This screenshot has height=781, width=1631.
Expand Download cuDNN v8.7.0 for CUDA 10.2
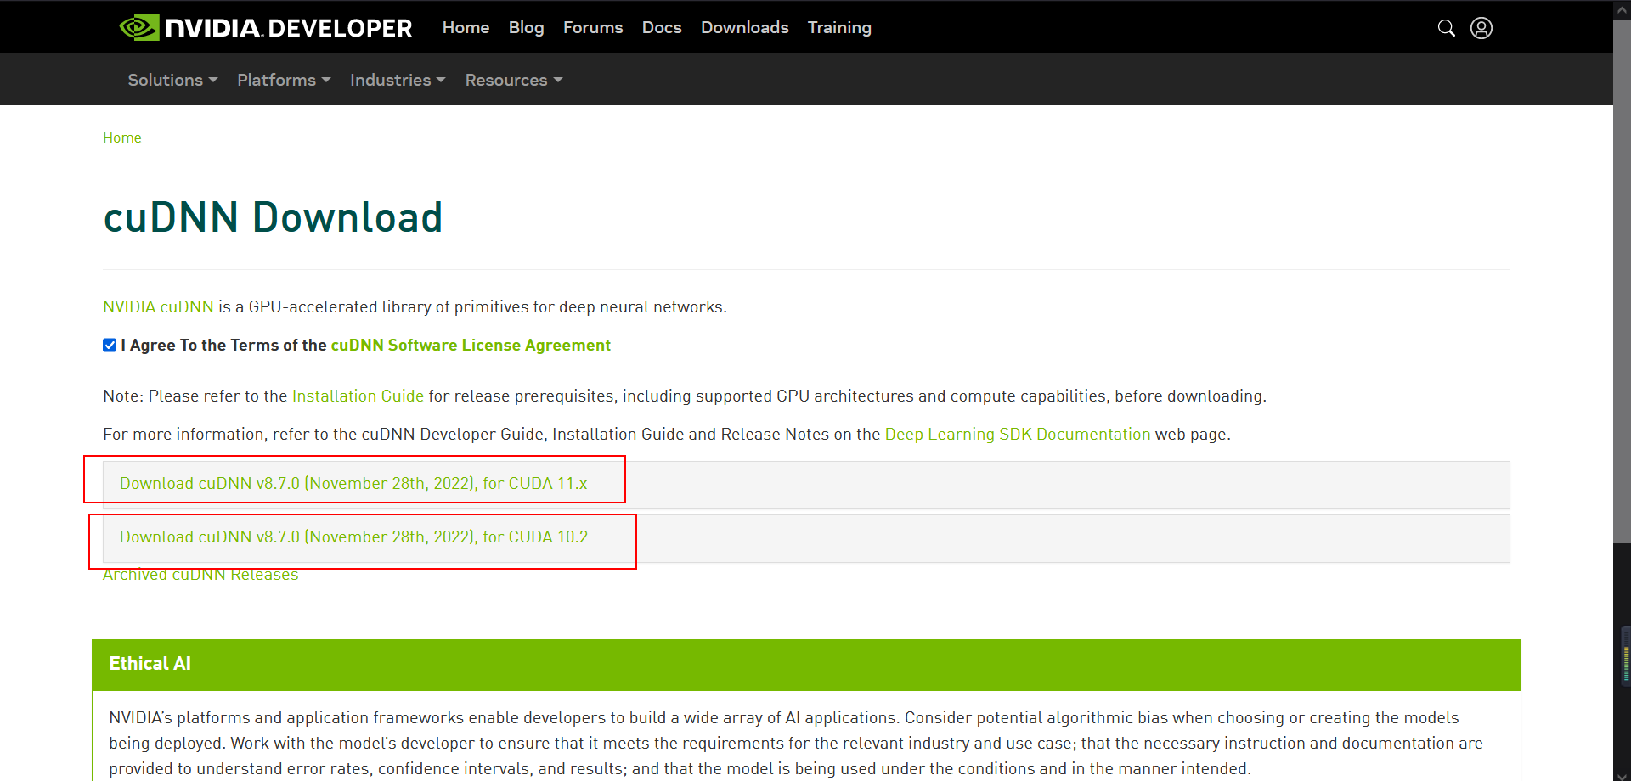[806, 538]
